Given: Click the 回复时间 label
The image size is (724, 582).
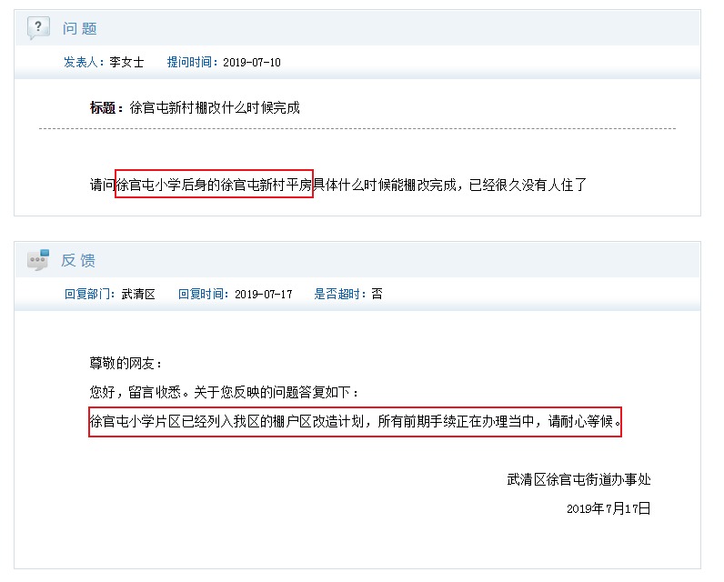Looking at the screenshot, I should coord(204,294).
